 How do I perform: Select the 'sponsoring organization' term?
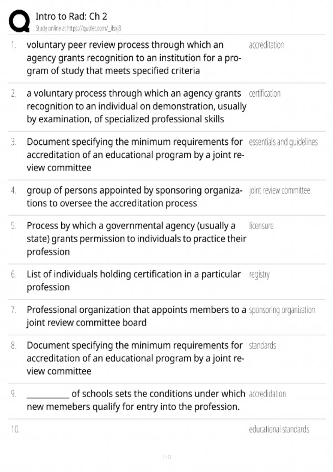[282, 310]
